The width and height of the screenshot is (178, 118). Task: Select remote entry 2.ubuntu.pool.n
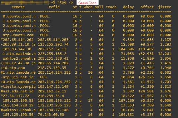(19, 26)
